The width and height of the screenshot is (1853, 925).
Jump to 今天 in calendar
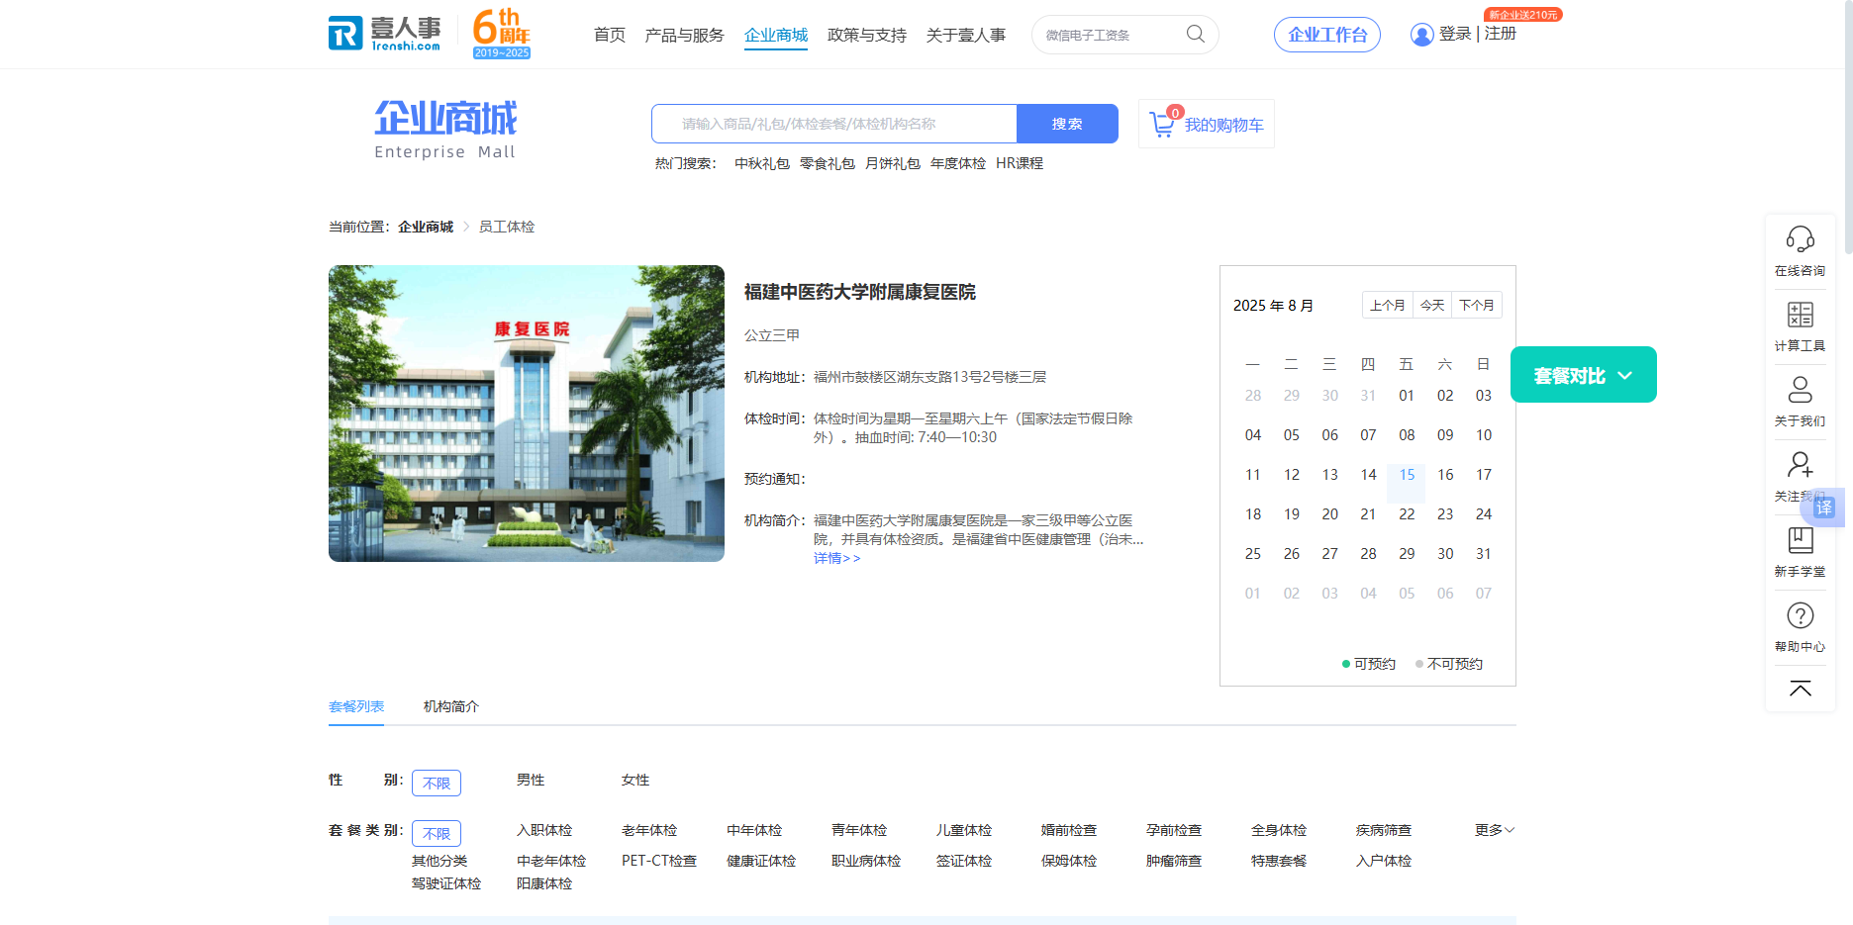[x=1432, y=305]
